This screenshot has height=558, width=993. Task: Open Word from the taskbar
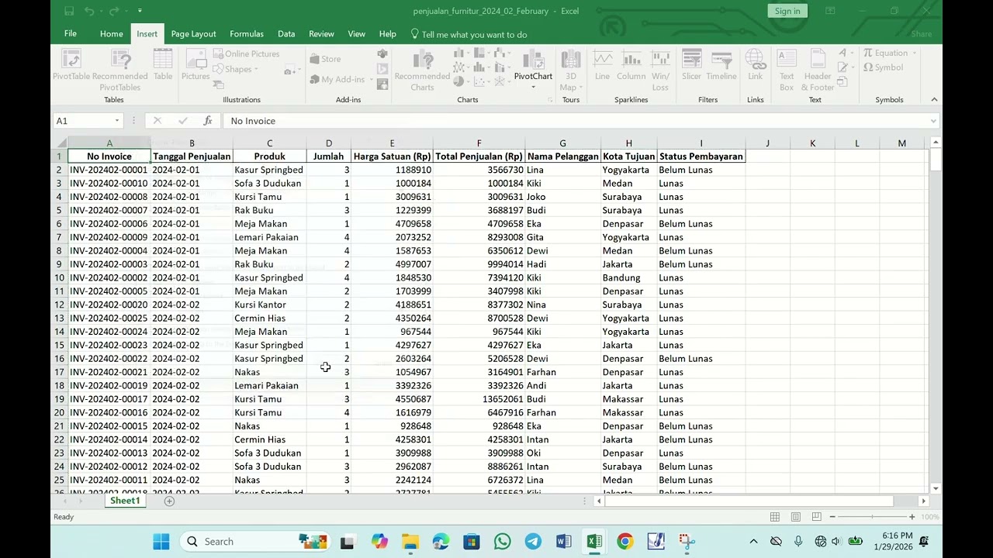point(563,542)
